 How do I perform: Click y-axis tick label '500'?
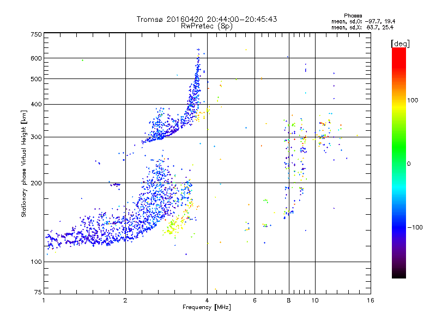(36, 79)
